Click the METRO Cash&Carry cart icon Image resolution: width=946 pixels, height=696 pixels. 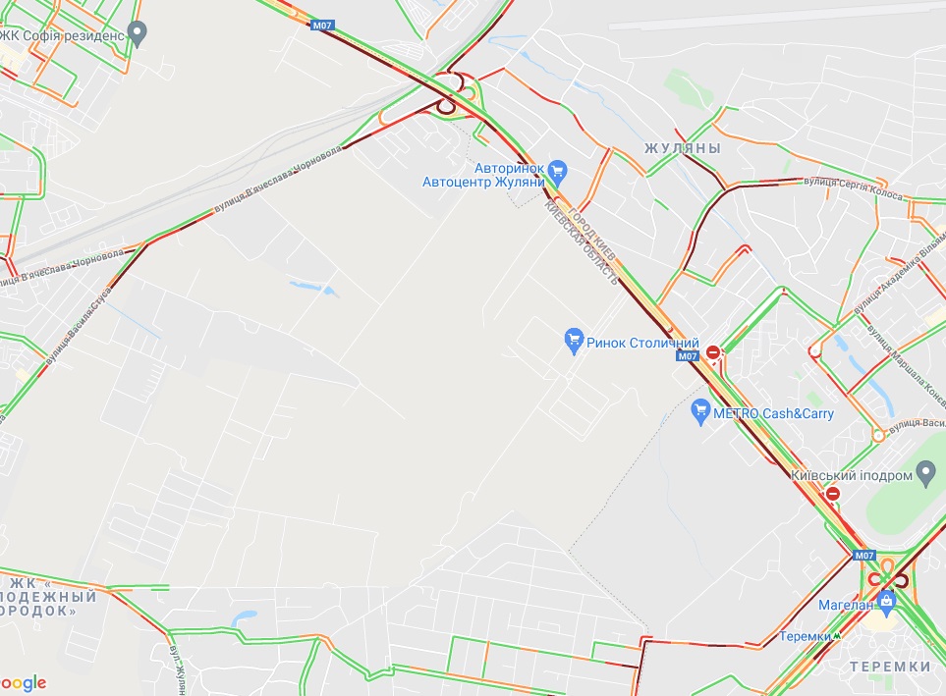pos(699,412)
